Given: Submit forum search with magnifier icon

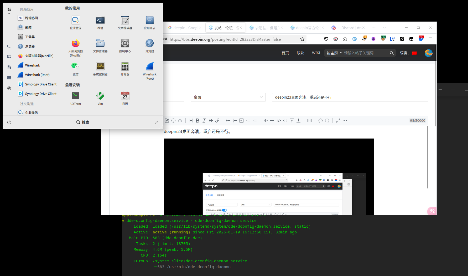Looking at the screenshot, I should pyautogui.click(x=392, y=53).
